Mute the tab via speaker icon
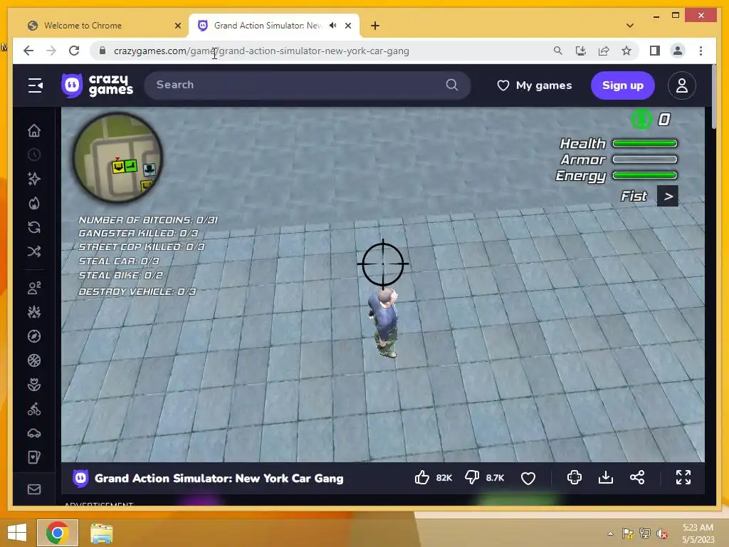The image size is (729, 547). [x=333, y=26]
